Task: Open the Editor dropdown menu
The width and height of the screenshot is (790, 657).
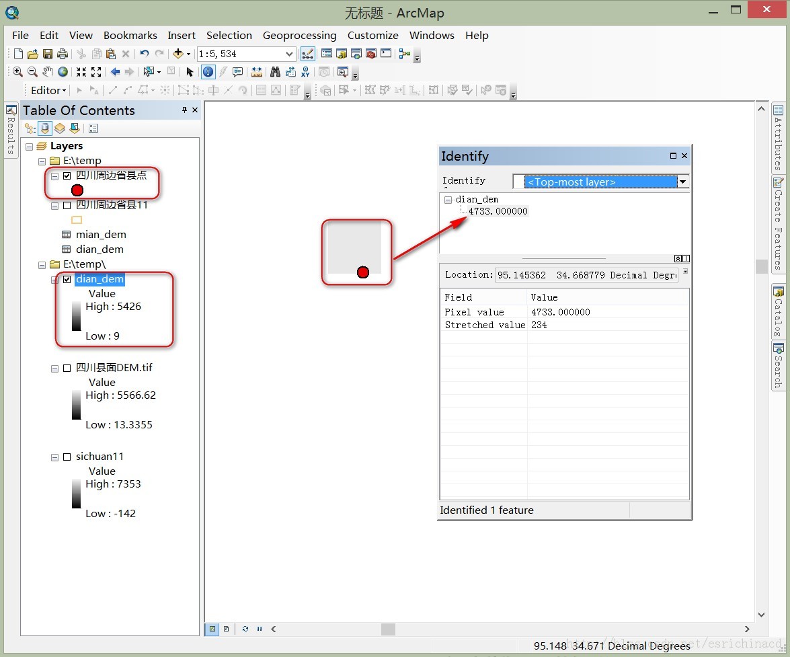Action: [48, 90]
